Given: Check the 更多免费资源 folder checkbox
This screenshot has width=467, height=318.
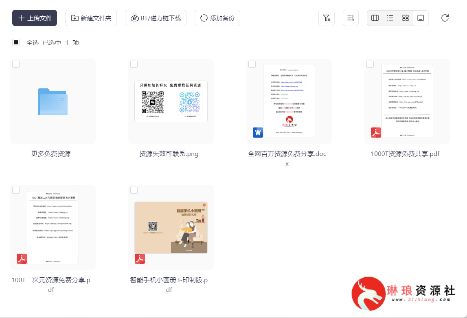Looking at the screenshot, I should coord(16,64).
